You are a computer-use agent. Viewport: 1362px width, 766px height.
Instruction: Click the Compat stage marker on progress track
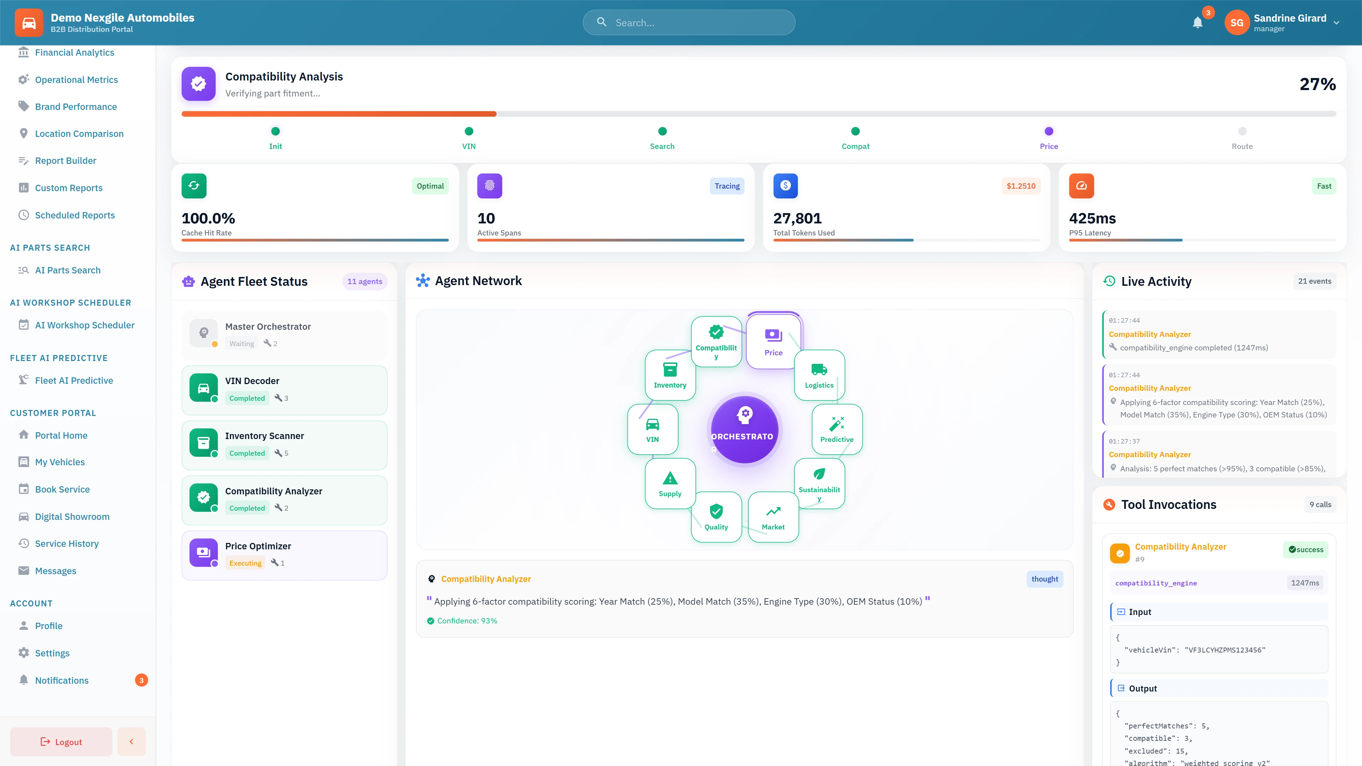coord(856,131)
